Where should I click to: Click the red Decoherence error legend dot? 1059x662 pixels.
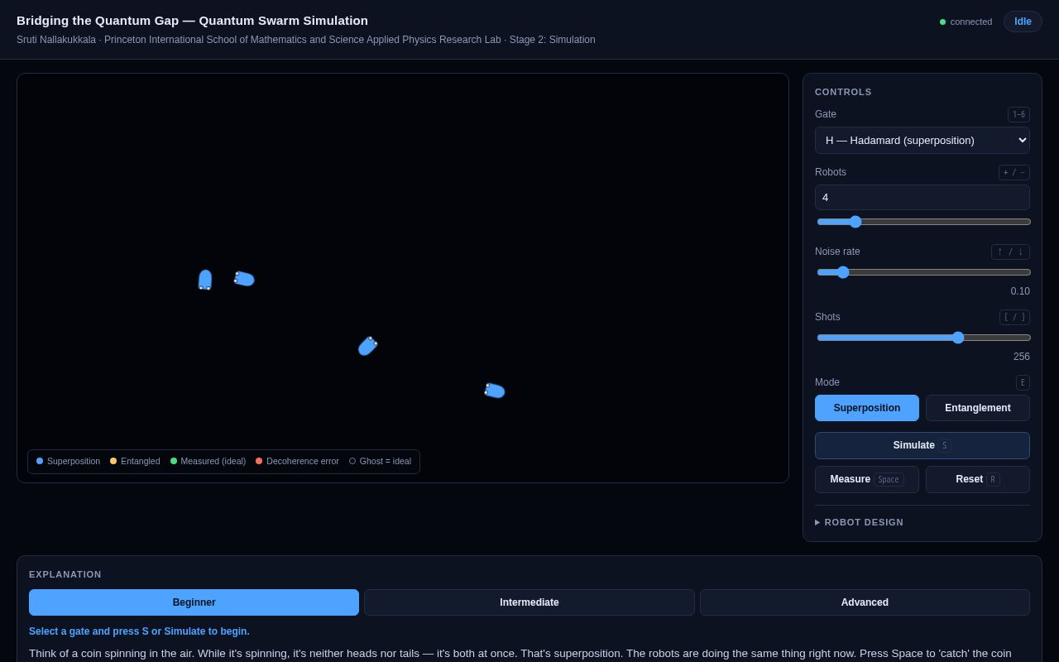259,461
